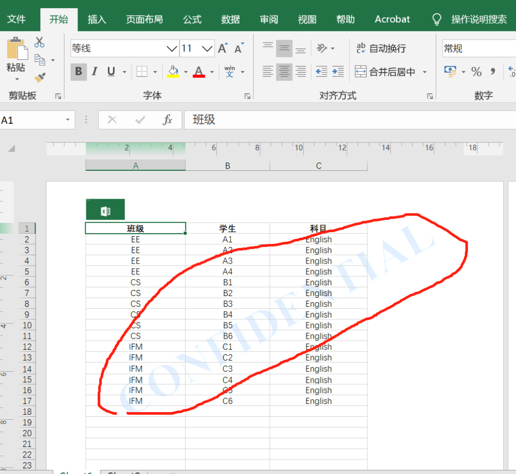Apply percent number format
The image size is (516, 474).
(x=477, y=72)
